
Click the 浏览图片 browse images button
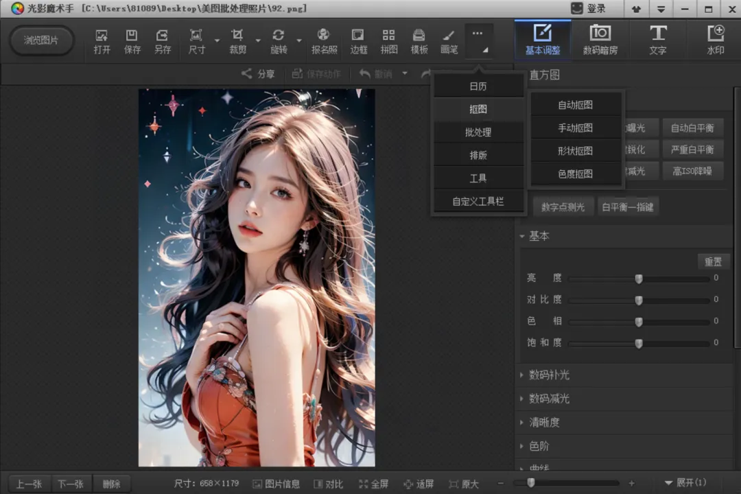42,40
